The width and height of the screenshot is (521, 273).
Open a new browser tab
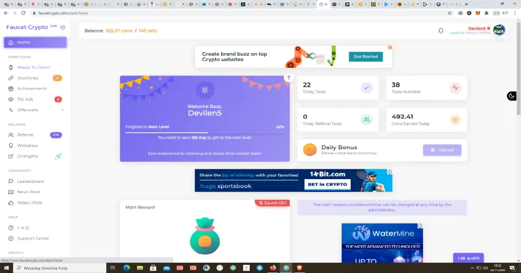[466, 4]
